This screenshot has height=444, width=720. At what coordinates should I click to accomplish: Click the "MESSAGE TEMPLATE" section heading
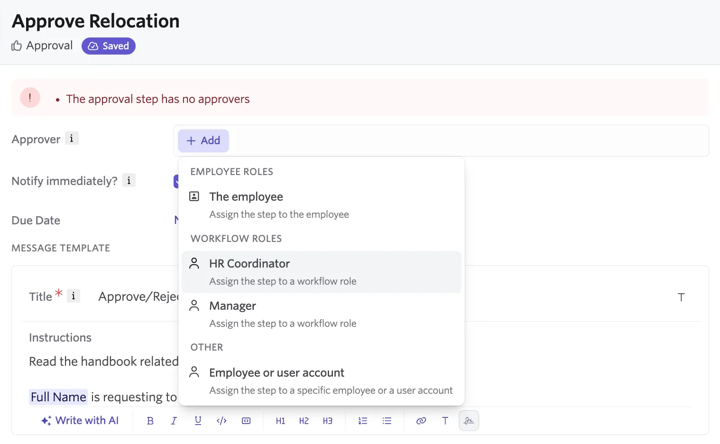61,248
